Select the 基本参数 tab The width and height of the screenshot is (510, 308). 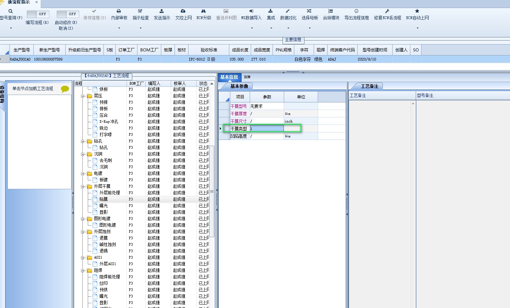click(x=239, y=86)
